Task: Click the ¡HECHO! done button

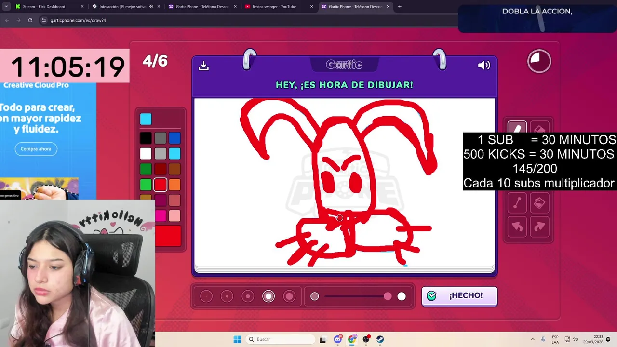Action: pyautogui.click(x=459, y=296)
